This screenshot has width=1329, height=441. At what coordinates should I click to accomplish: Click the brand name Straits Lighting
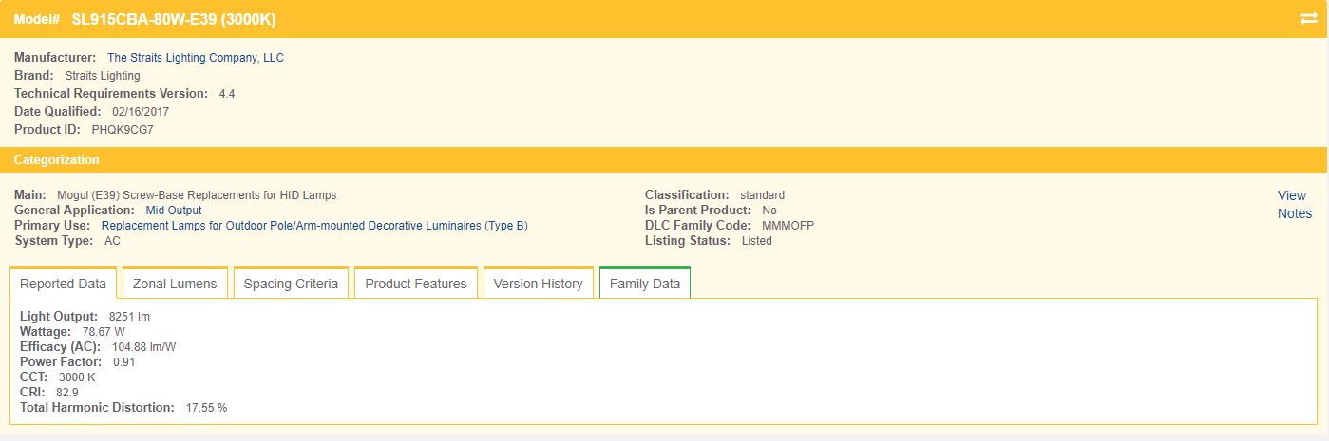(103, 76)
